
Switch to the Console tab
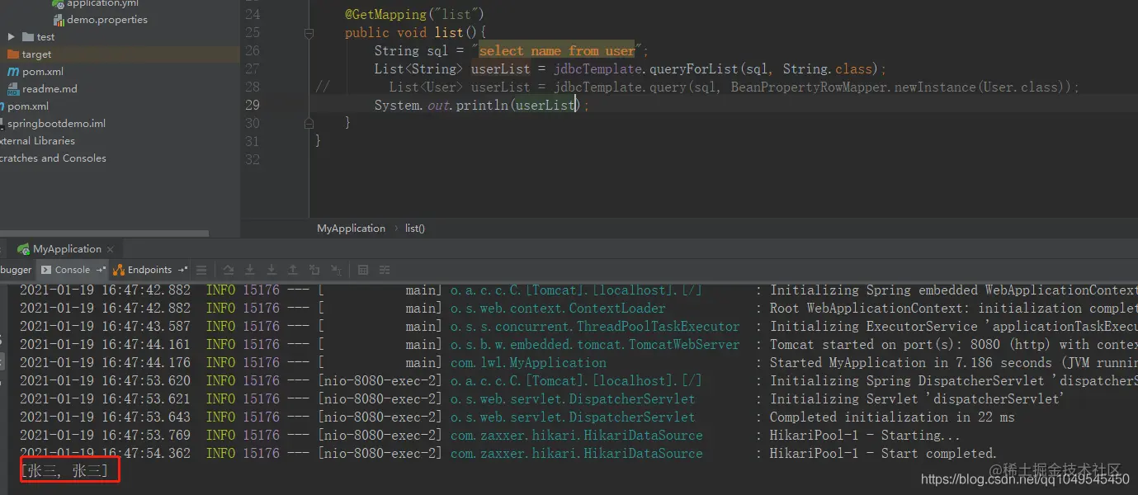[73, 270]
